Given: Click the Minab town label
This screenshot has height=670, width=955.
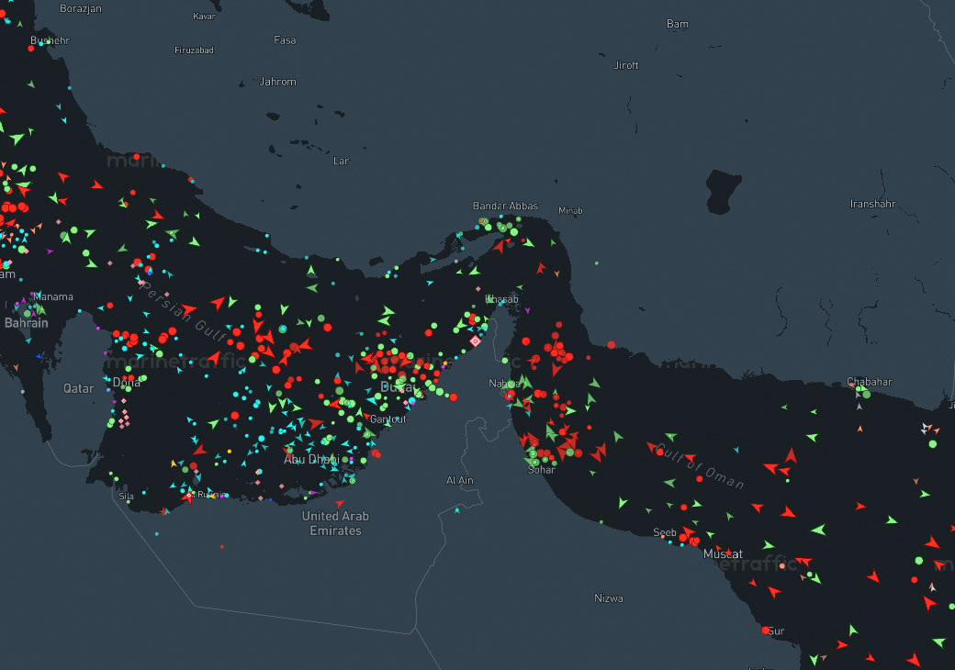Looking at the screenshot, I should click(570, 210).
